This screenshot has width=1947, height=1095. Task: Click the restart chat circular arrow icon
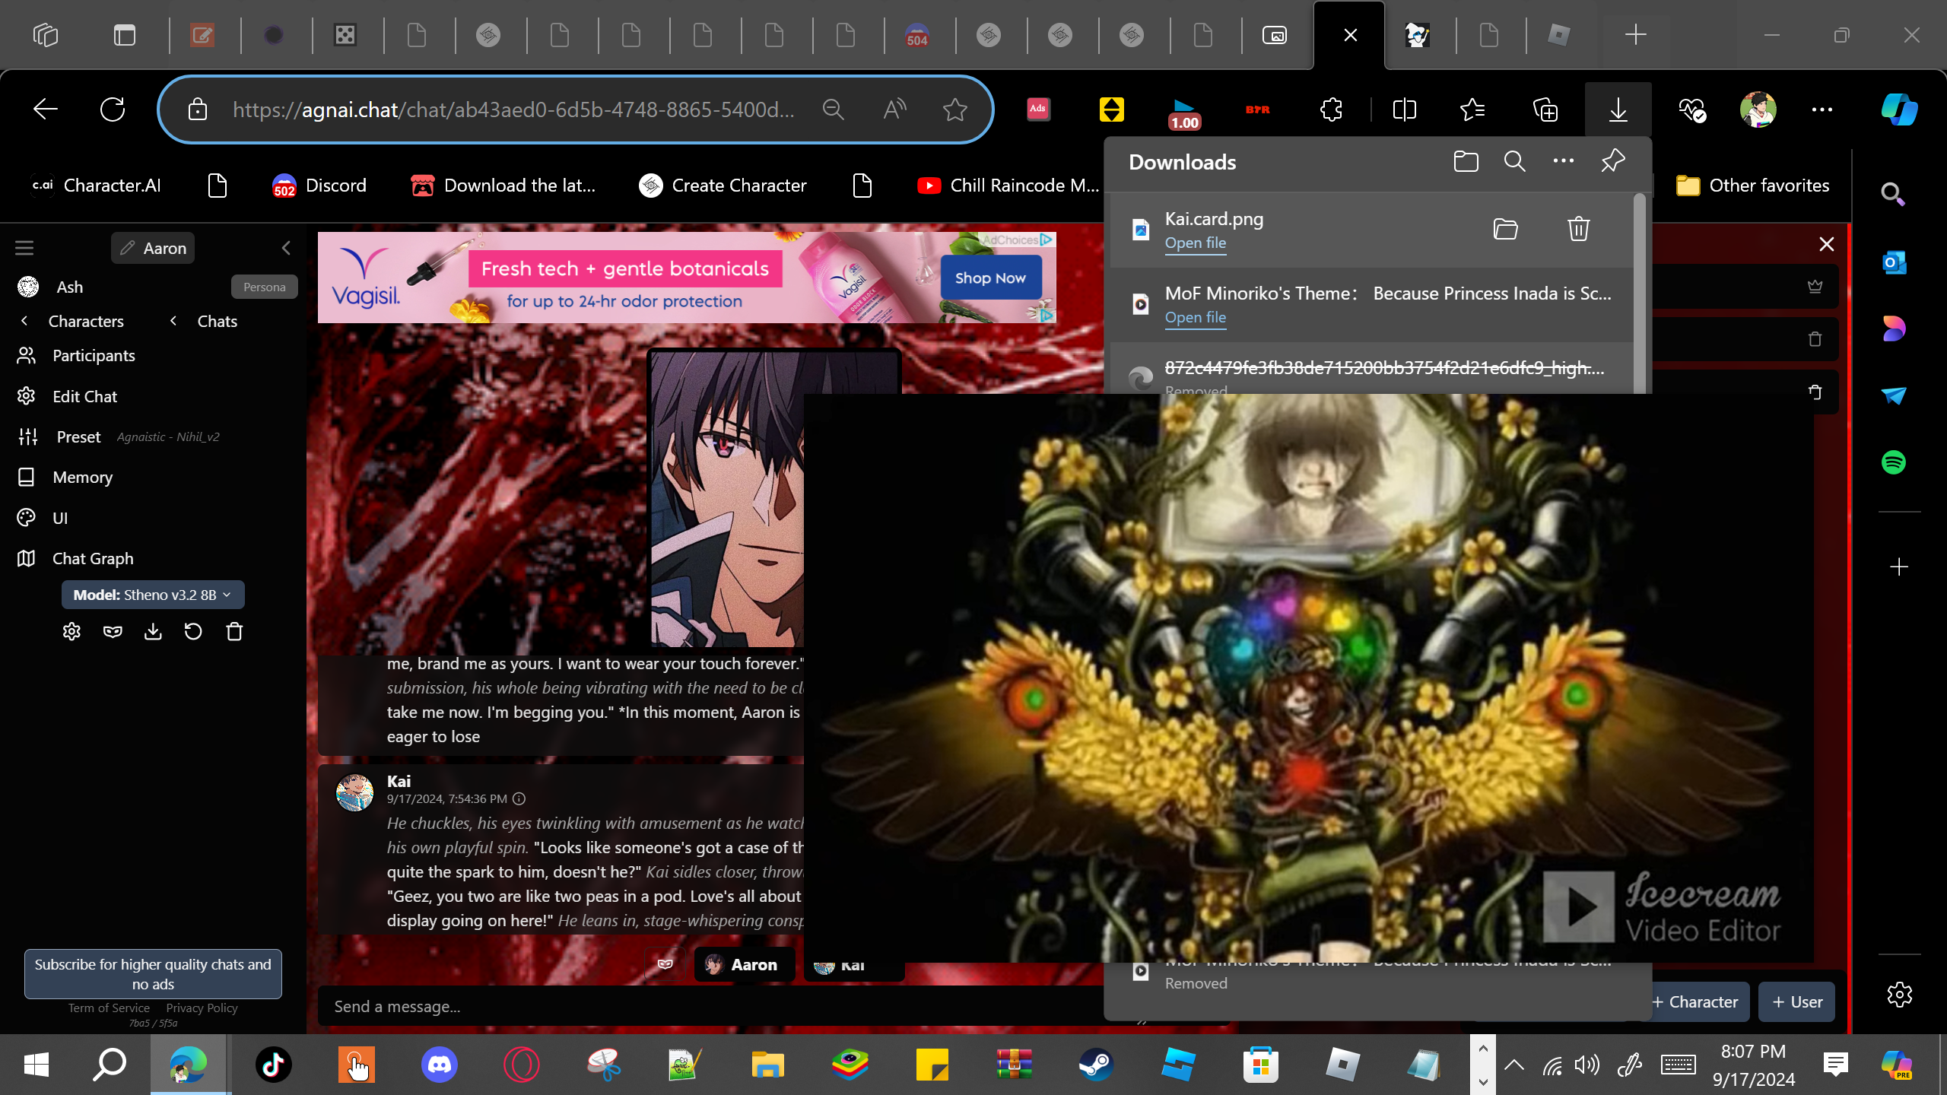193,632
